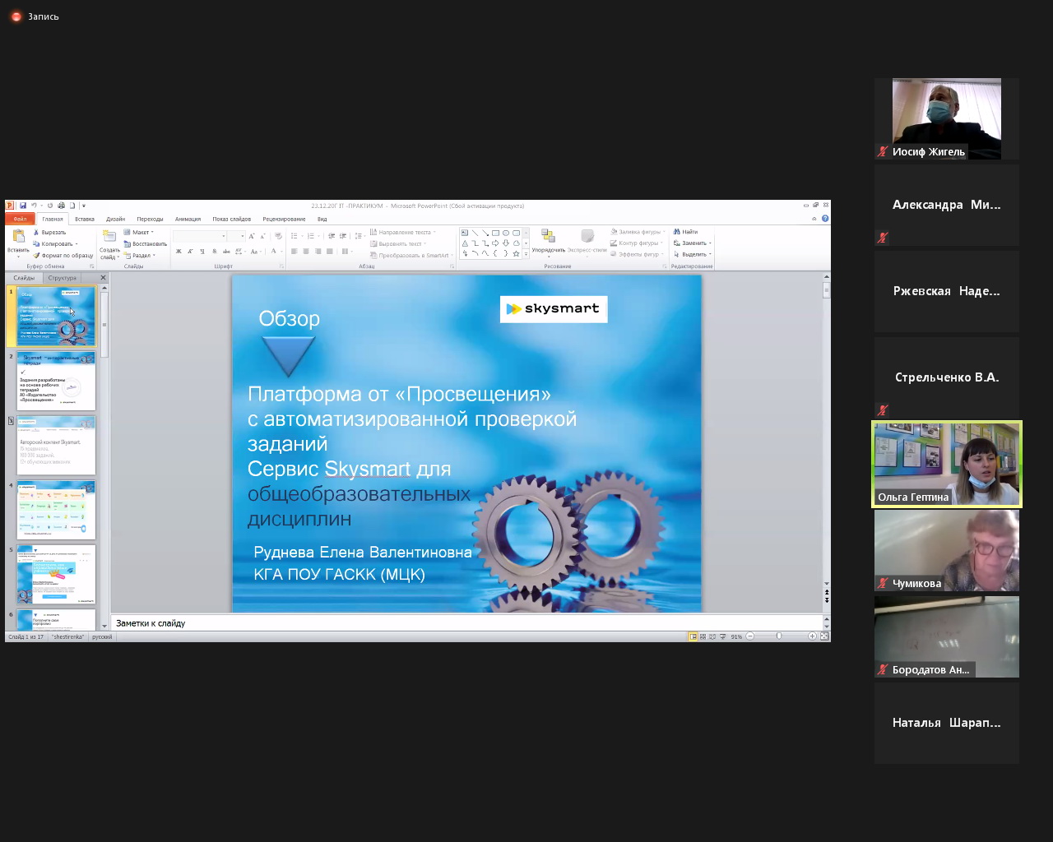1053x842 pixels.
Task: Open the Select (Выделить) dropdown
Action: click(693, 254)
